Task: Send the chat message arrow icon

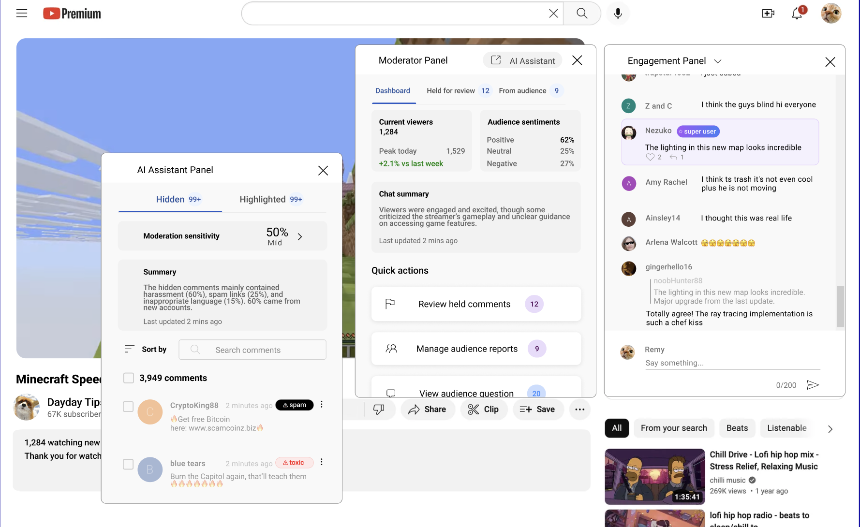Action: point(813,385)
